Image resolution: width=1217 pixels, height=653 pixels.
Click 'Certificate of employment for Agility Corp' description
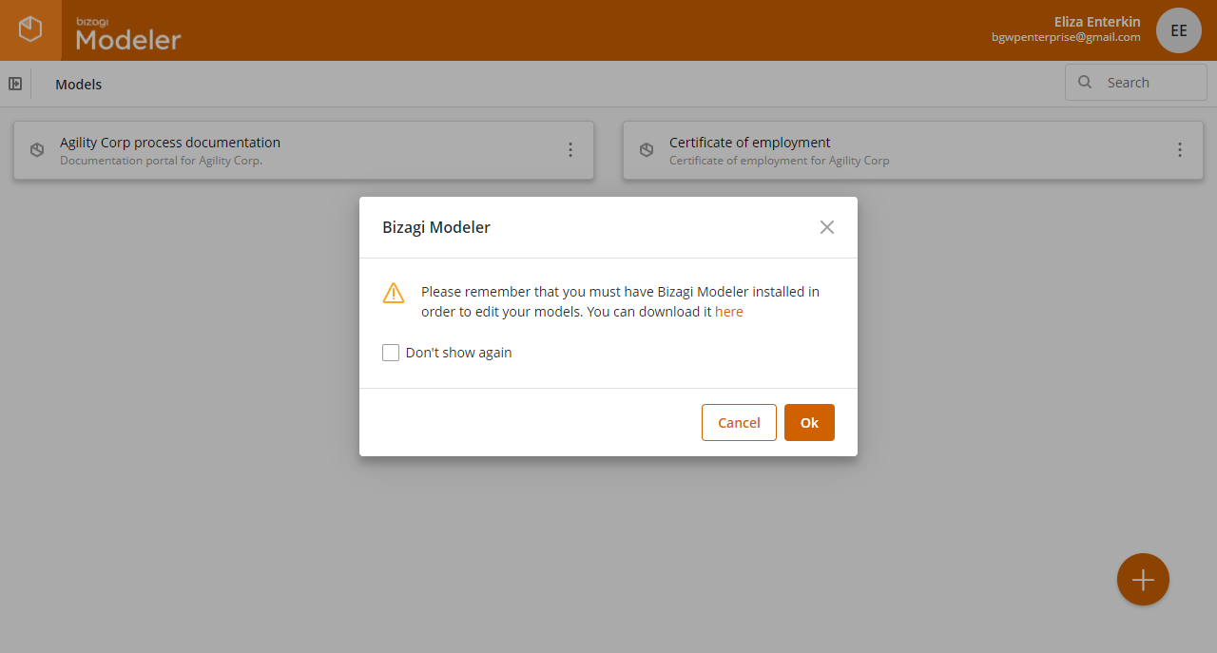click(x=780, y=161)
